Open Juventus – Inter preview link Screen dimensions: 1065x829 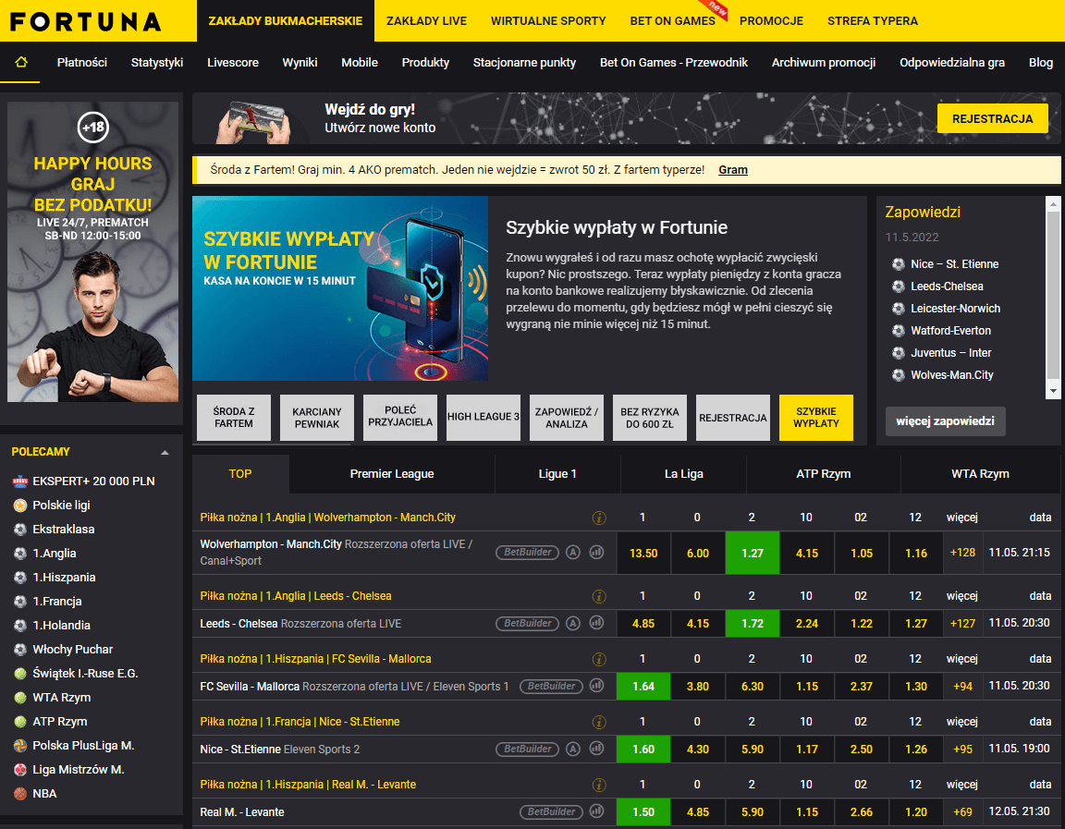point(950,352)
